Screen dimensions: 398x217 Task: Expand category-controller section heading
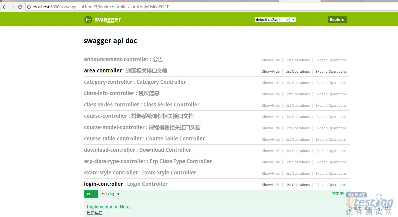pyautogui.click(x=135, y=82)
